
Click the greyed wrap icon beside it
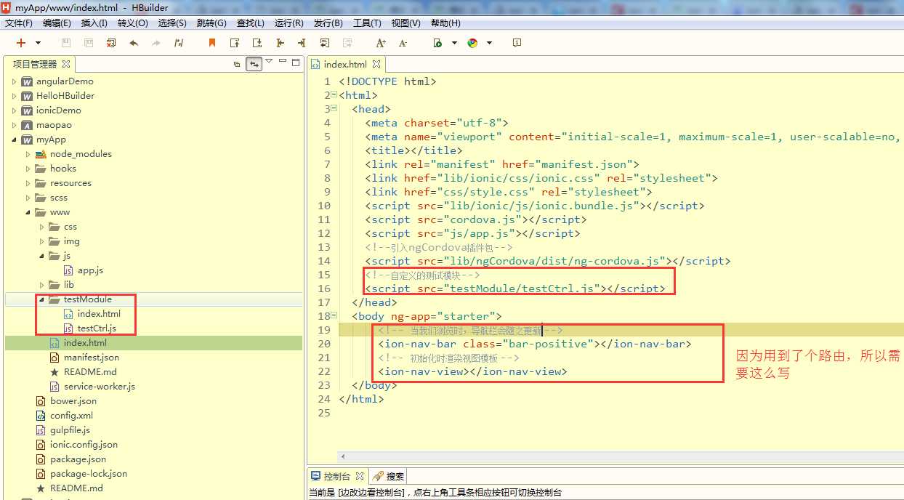347,43
